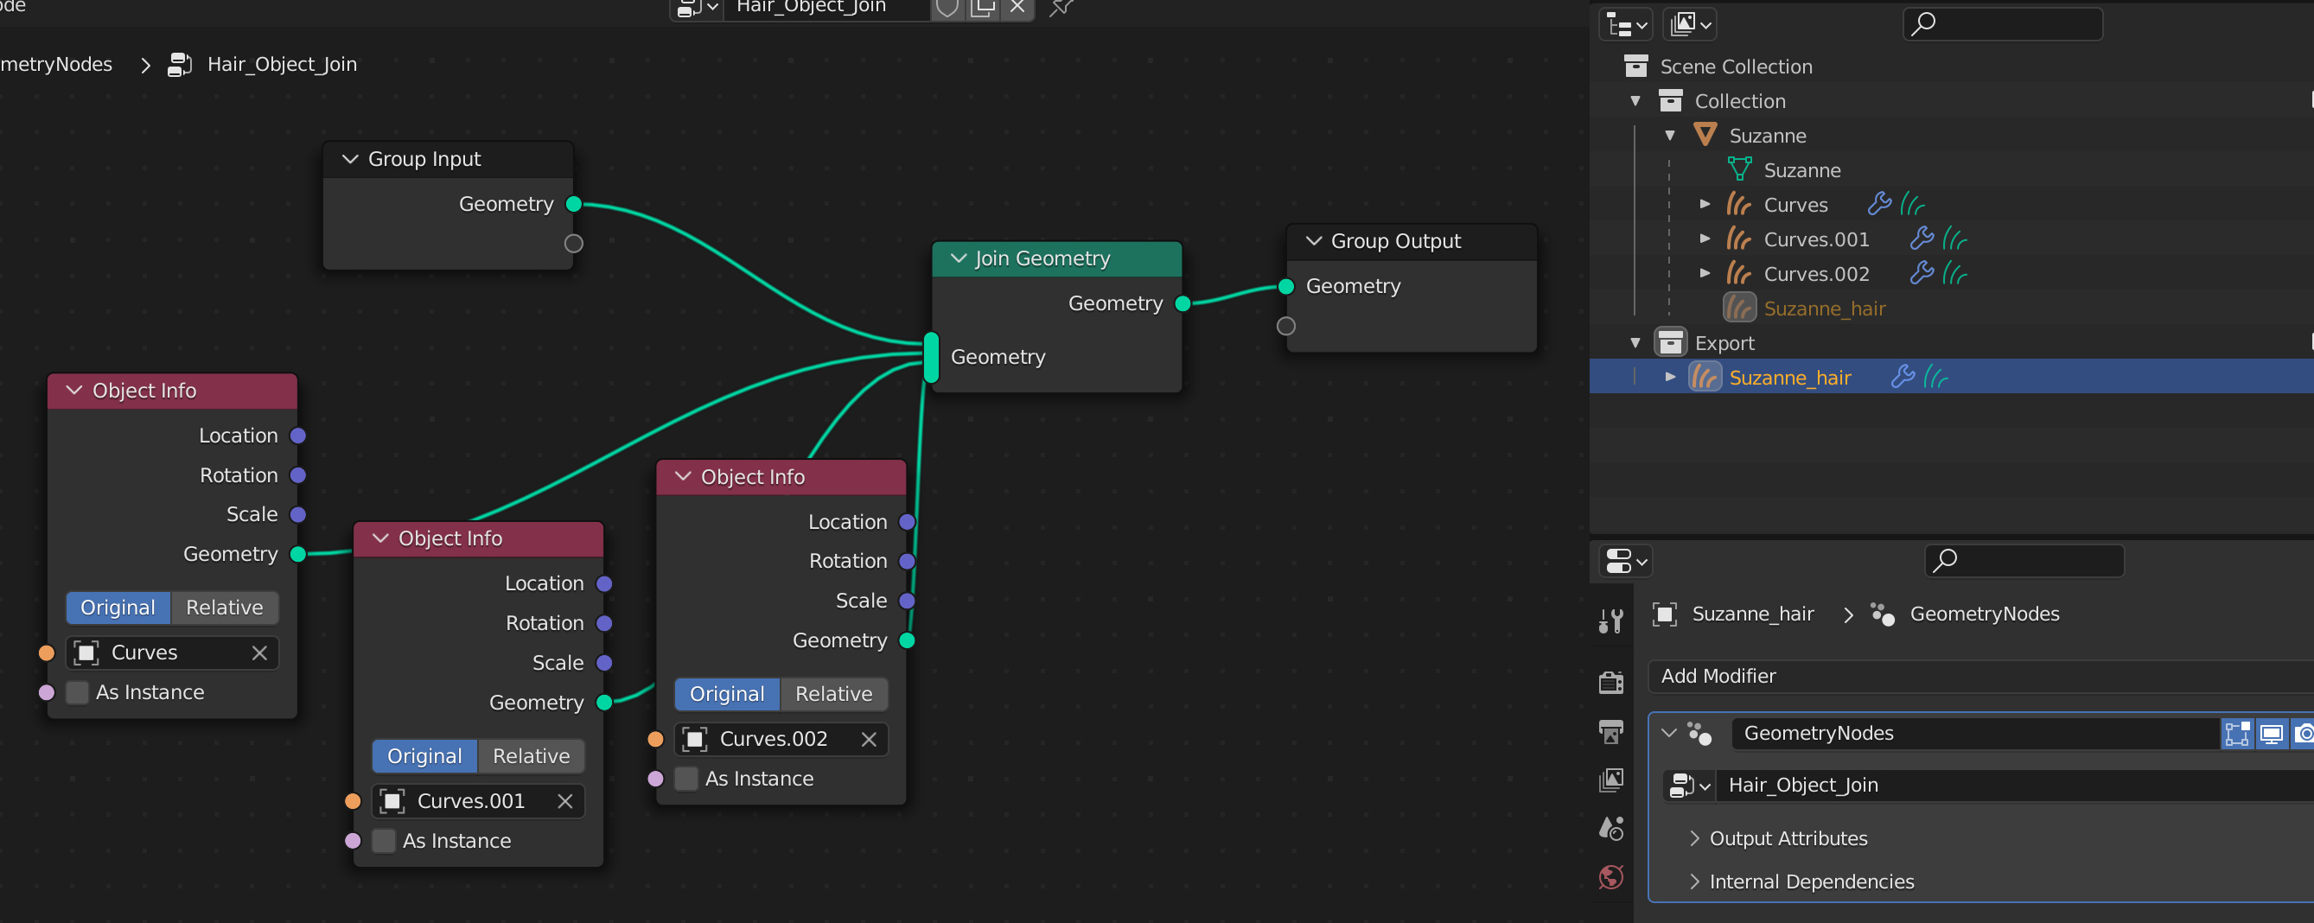Screen dimensions: 2314x923
Task: Expand Suzanne_hair in the Export collection
Action: 1670,377
